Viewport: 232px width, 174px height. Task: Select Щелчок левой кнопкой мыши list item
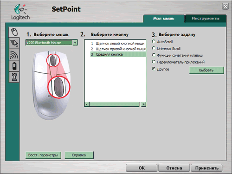tap(118, 44)
